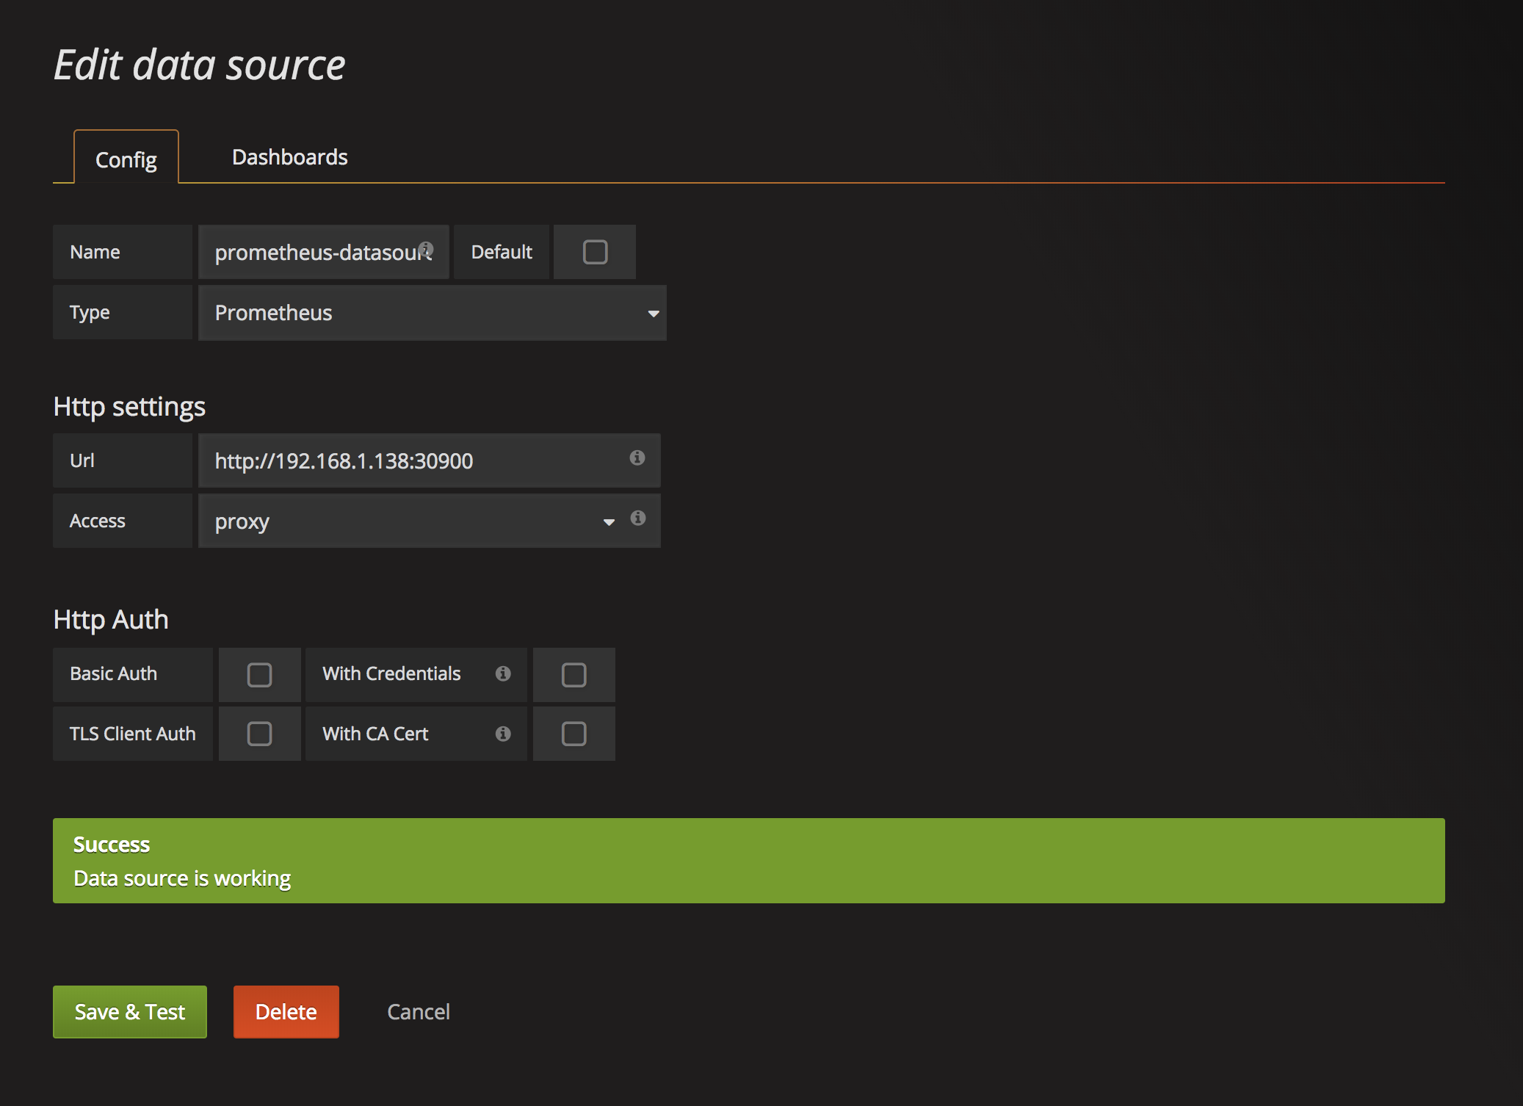Click the With CA Cert info icon

[x=503, y=734]
